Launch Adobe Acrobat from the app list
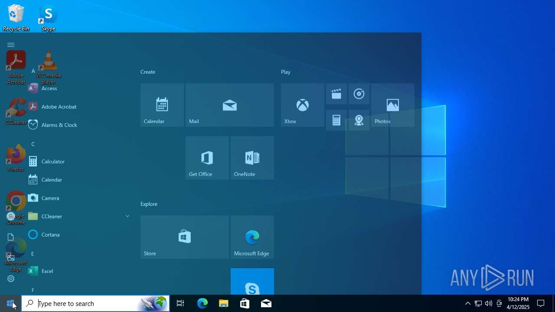Image resolution: width=555 pixels, height=312 pixels. [x=79, y=107]
